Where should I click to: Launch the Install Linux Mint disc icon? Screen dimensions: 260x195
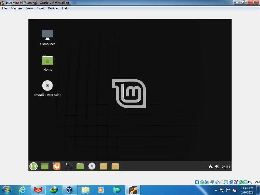47,88
